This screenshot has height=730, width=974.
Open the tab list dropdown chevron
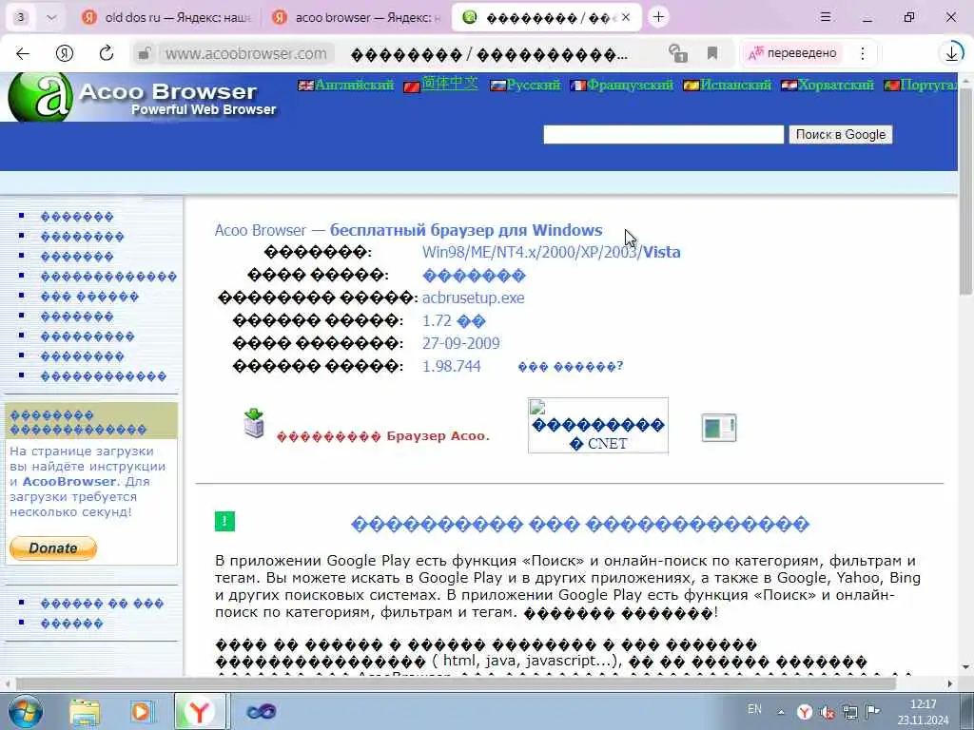(x=51, y=17)
